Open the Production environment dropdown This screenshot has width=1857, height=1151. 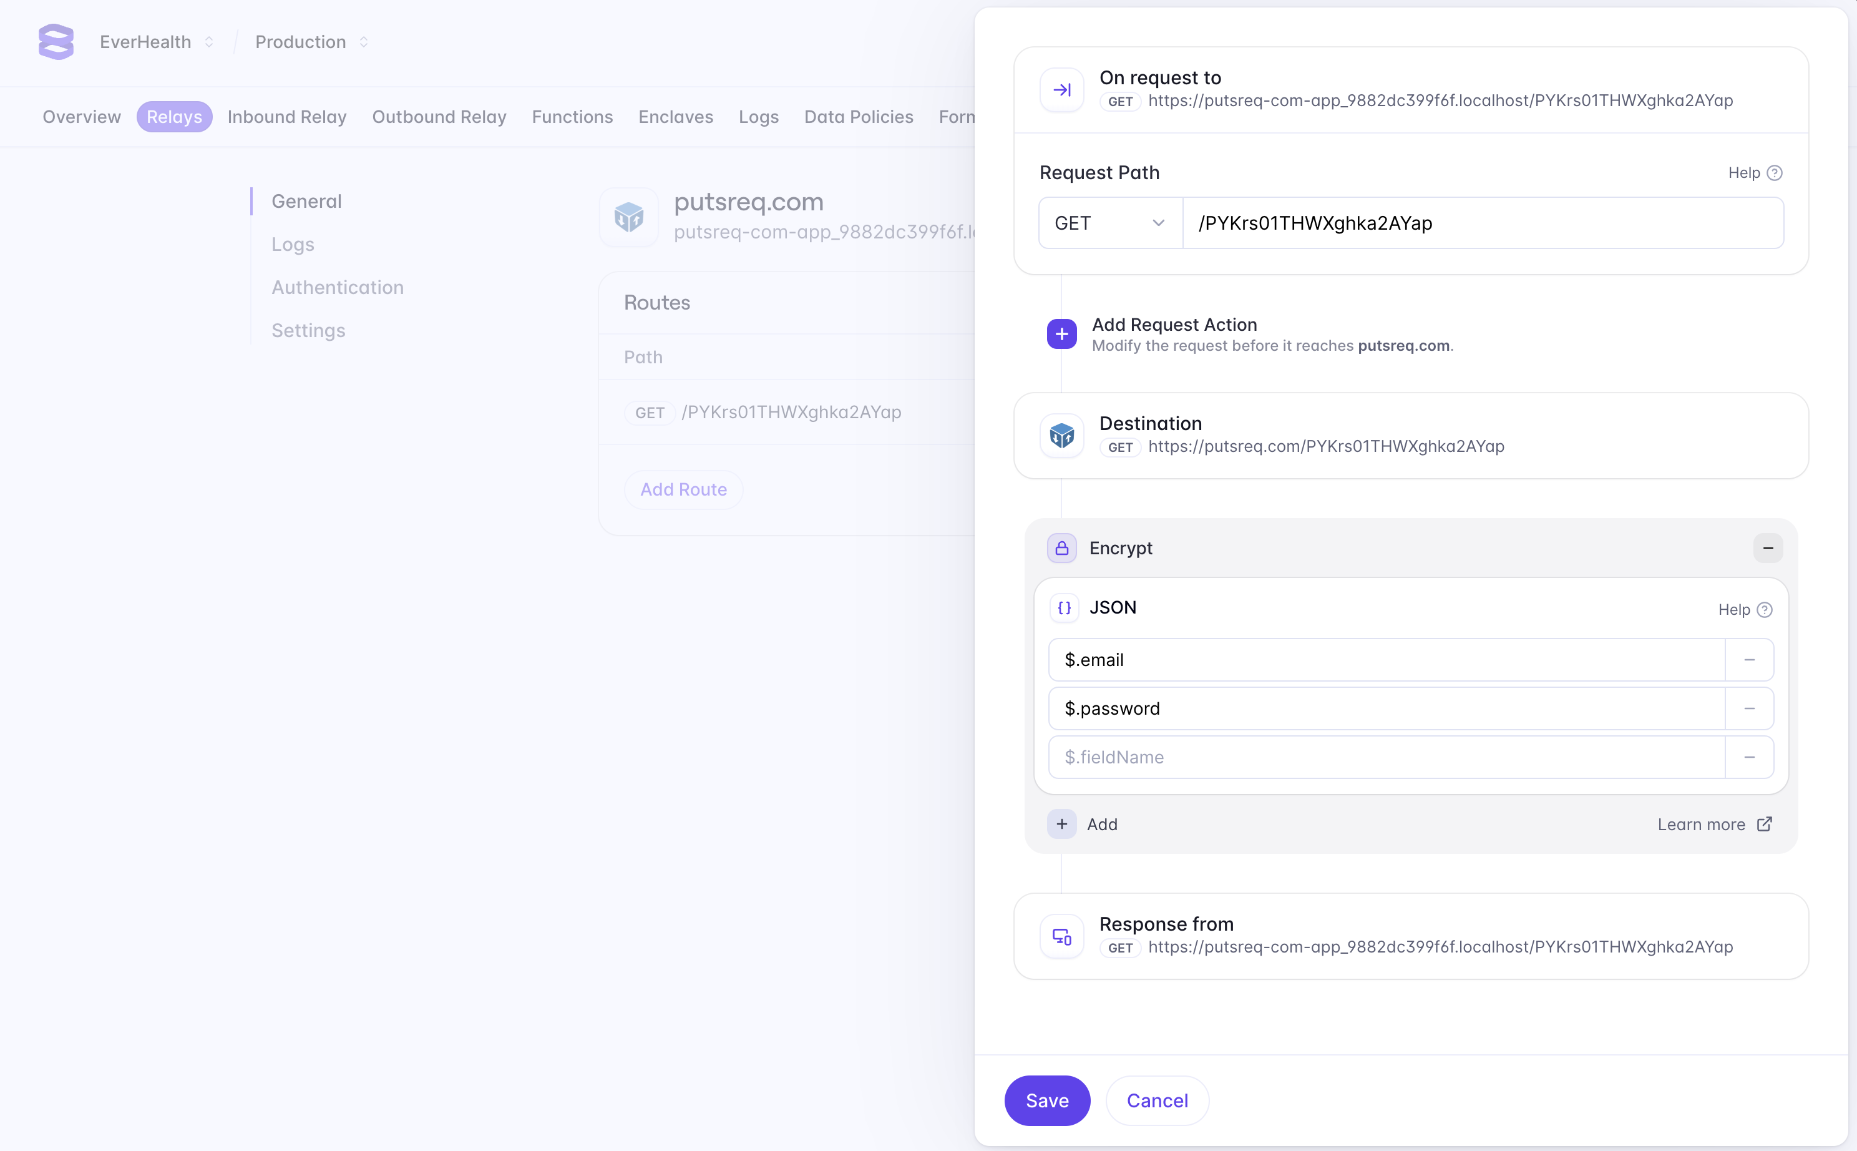pos(314,41)
